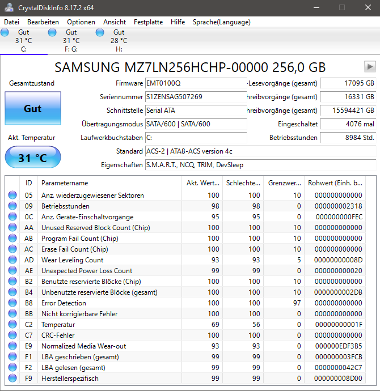This screenshot has width=380, height=391.
Task: Click the 8984 Std. hours value
Action: [x=348, y=137]
